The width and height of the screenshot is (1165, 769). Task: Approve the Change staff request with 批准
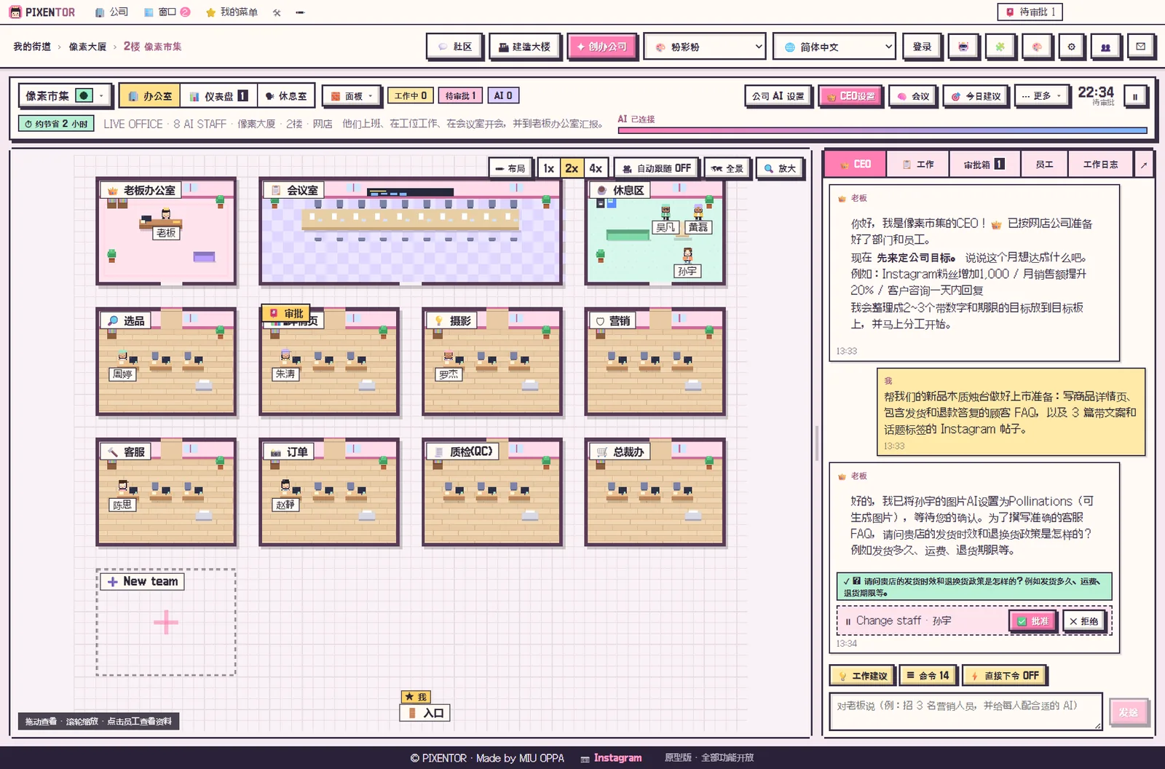[x=1032, y=621]
